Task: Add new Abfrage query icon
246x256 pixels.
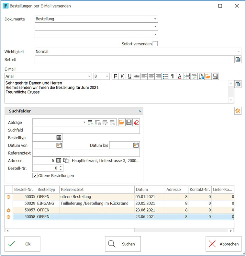Action: coord(90,122)
